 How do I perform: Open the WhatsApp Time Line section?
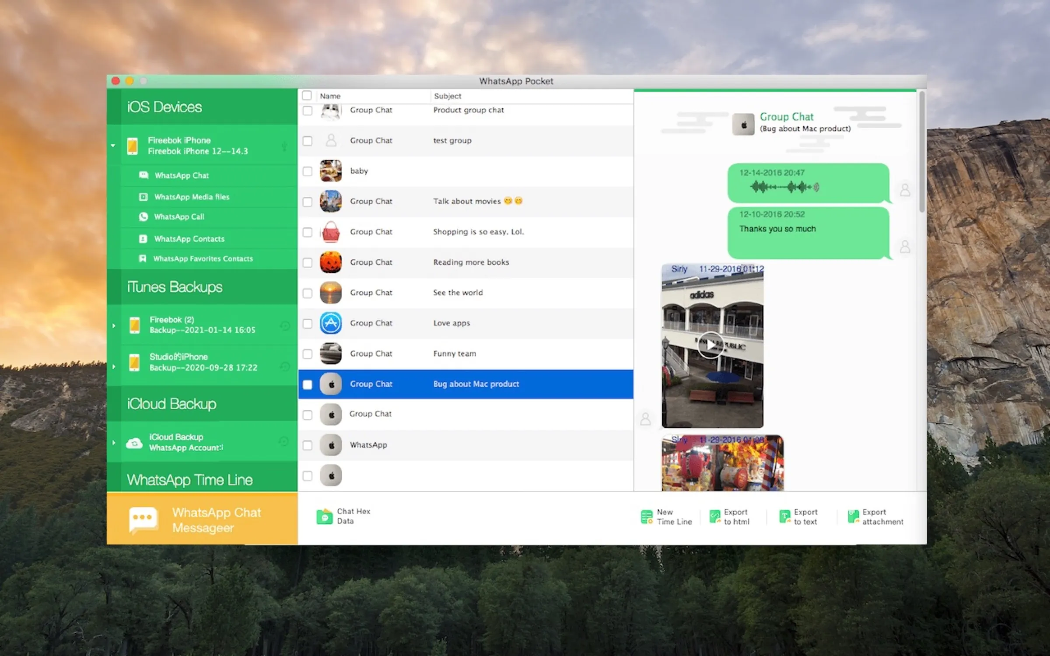click(189, 480)
